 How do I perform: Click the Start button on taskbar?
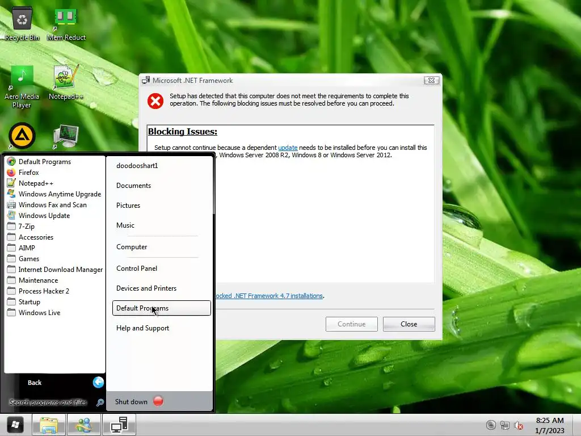(x=15, y=425)
